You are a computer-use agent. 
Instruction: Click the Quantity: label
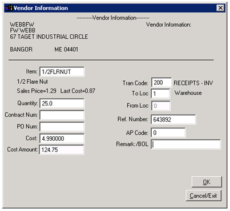pyautogui.click(x=27, y=103)
